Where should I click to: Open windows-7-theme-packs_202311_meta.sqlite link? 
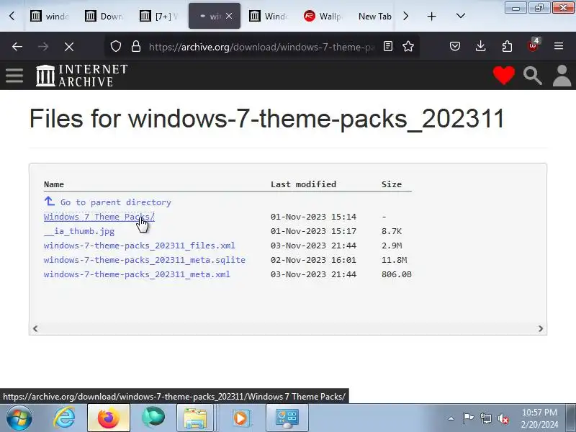click(x=145, y=260)
